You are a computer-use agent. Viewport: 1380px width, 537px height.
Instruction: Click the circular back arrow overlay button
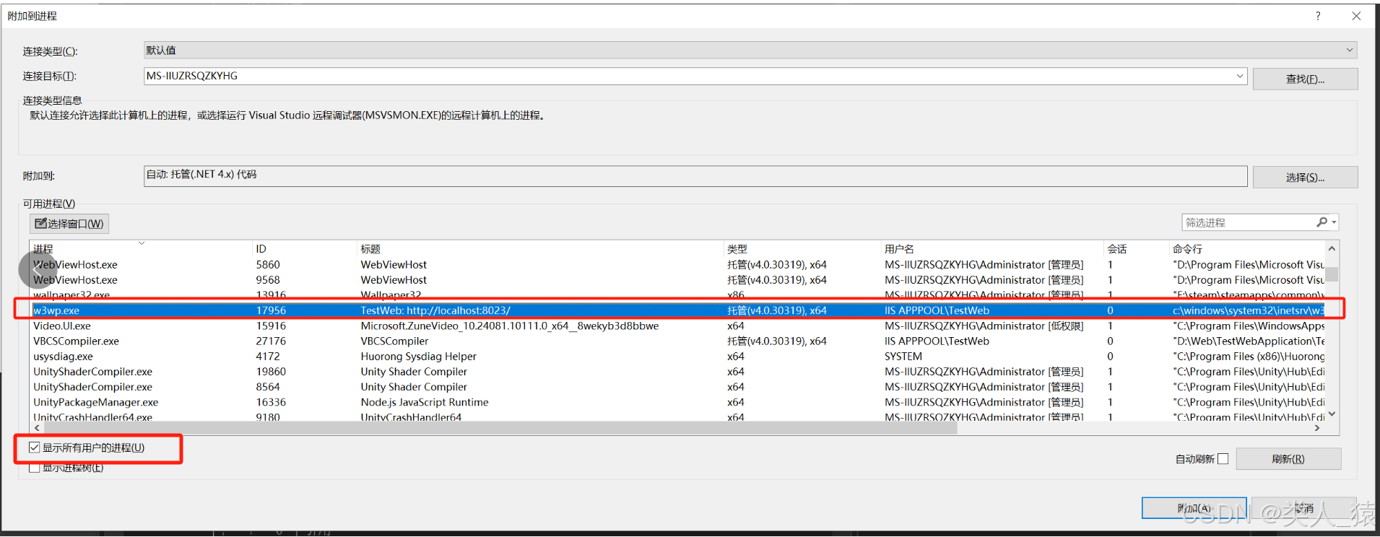point(38,270)
